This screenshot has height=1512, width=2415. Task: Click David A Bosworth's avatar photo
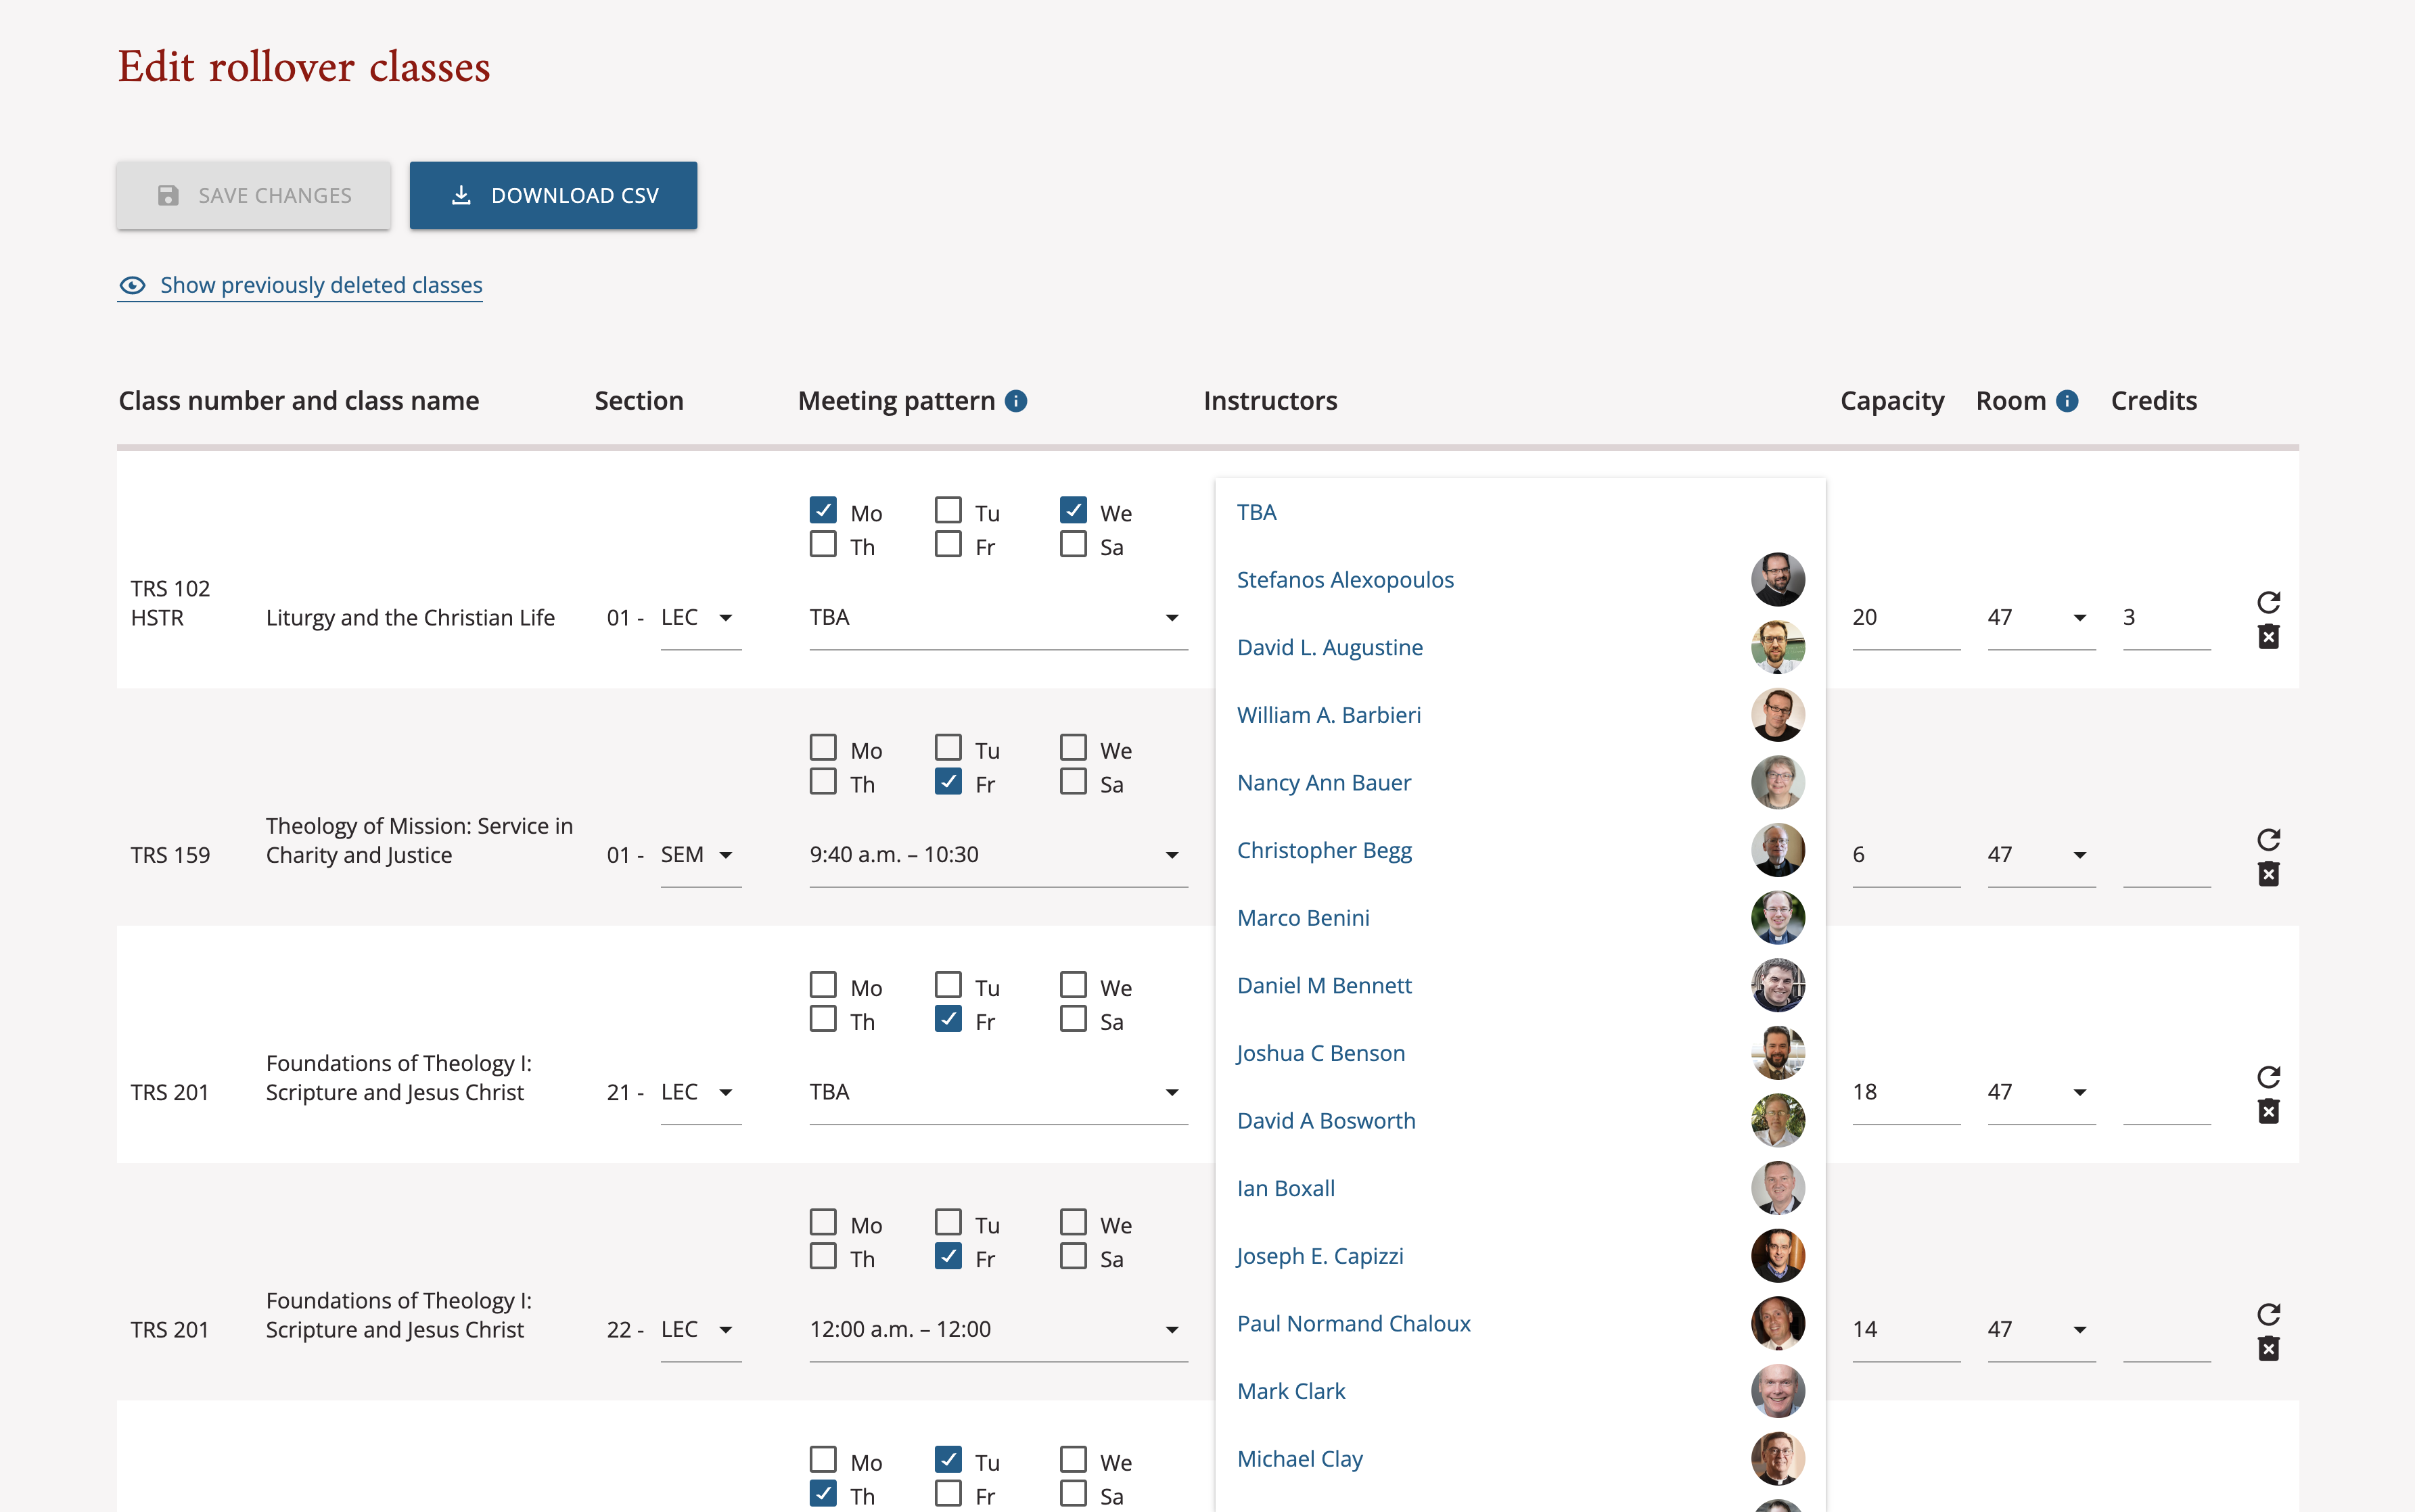click(x=1778, y=1121)
